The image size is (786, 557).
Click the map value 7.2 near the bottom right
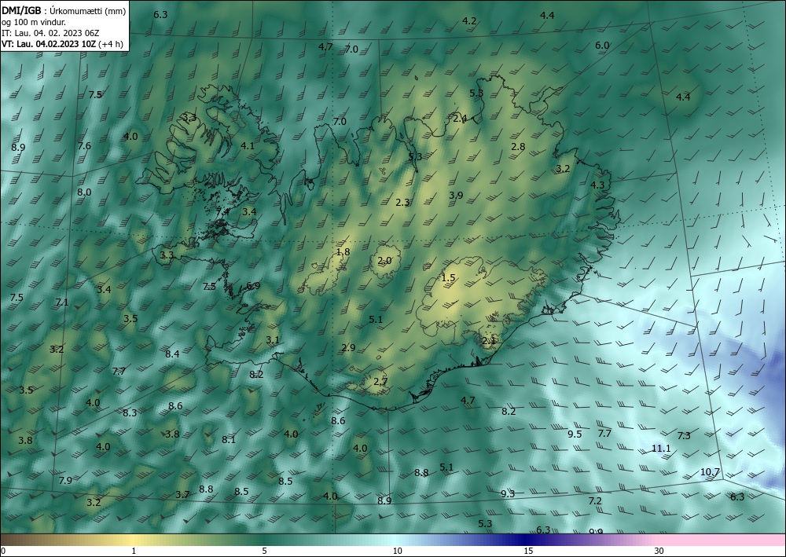595,501
